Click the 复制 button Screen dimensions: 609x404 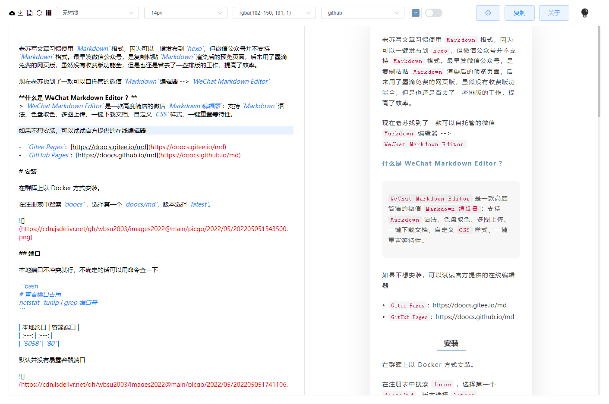(x=520, y=13)
